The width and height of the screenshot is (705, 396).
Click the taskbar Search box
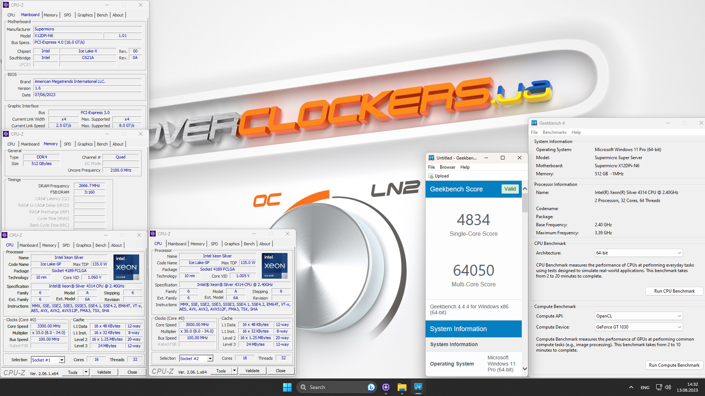(x=337, y=387)
